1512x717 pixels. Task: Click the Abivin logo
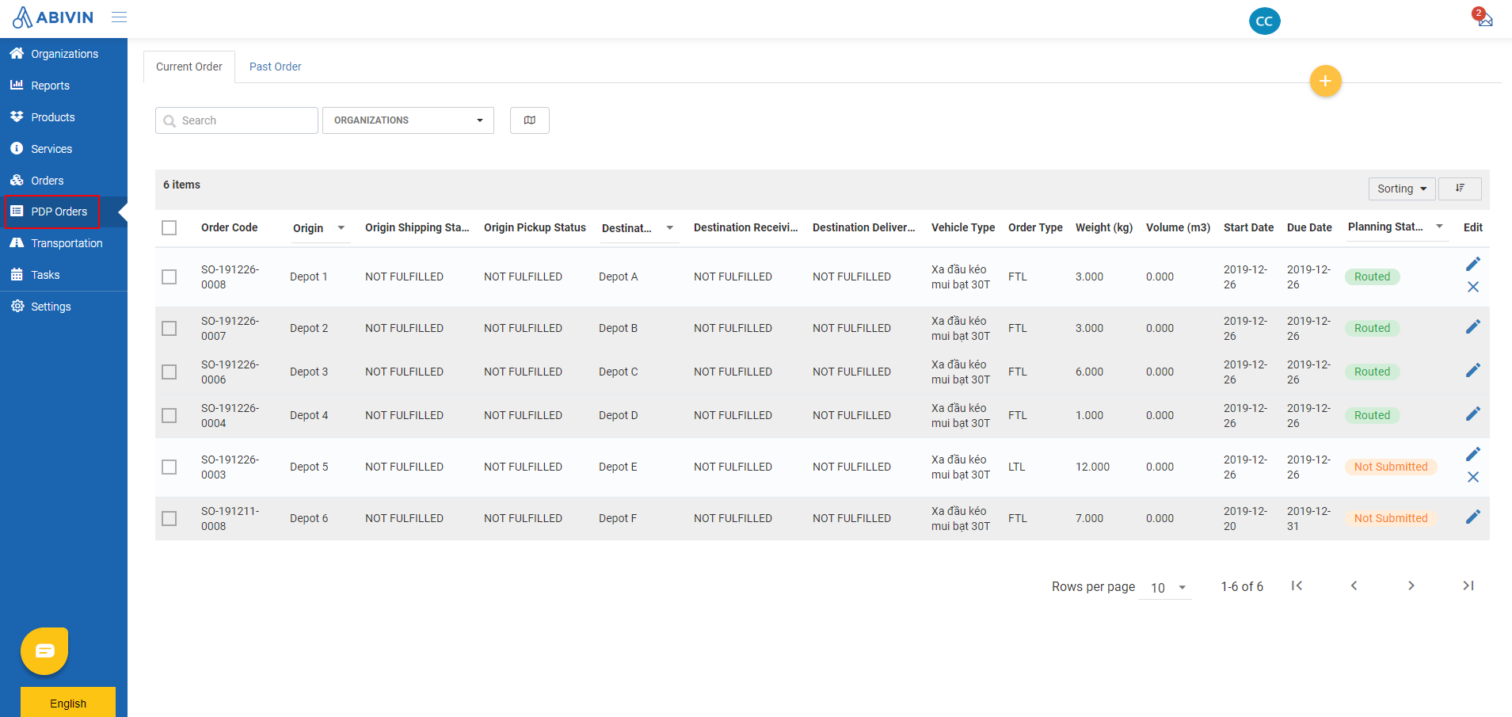coord(53,17)
